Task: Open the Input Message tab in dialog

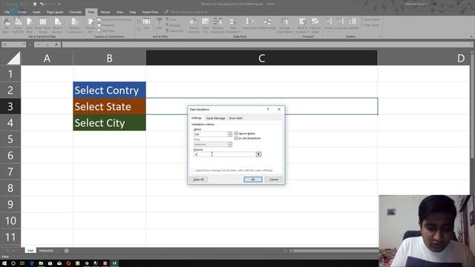Action: pyautogui.click(x=216, y=118)
